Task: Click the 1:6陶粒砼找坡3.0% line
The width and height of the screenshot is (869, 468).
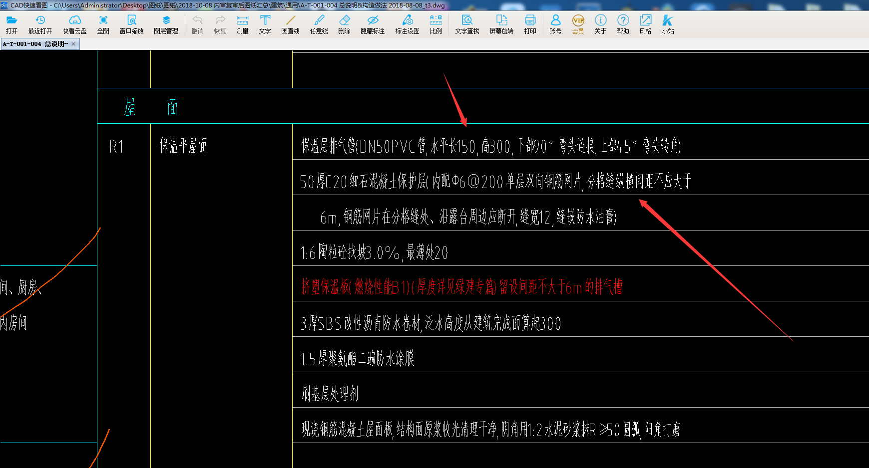Action: pyautogui.click(x=374, y=252)
